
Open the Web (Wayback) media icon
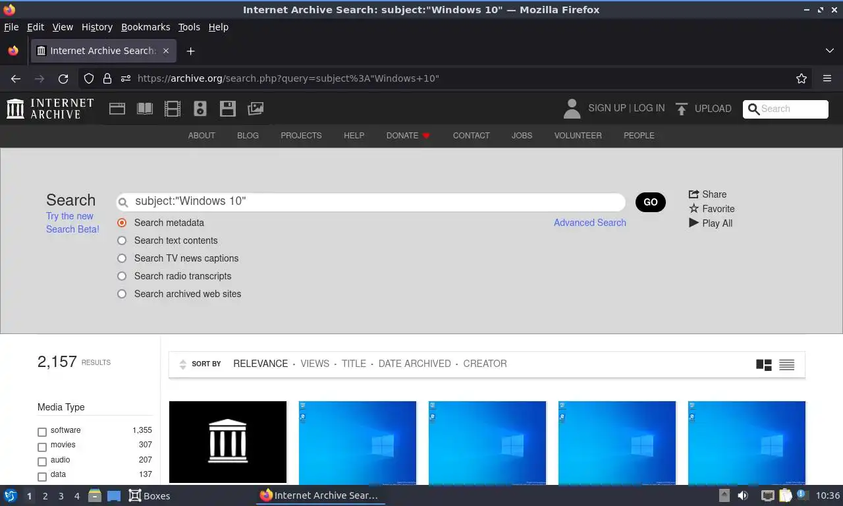[117, 109]
